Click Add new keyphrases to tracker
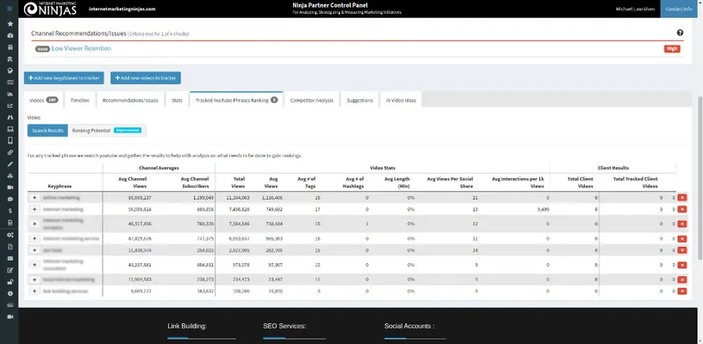This screenshot has width=703, height=344. pos(65,77)
